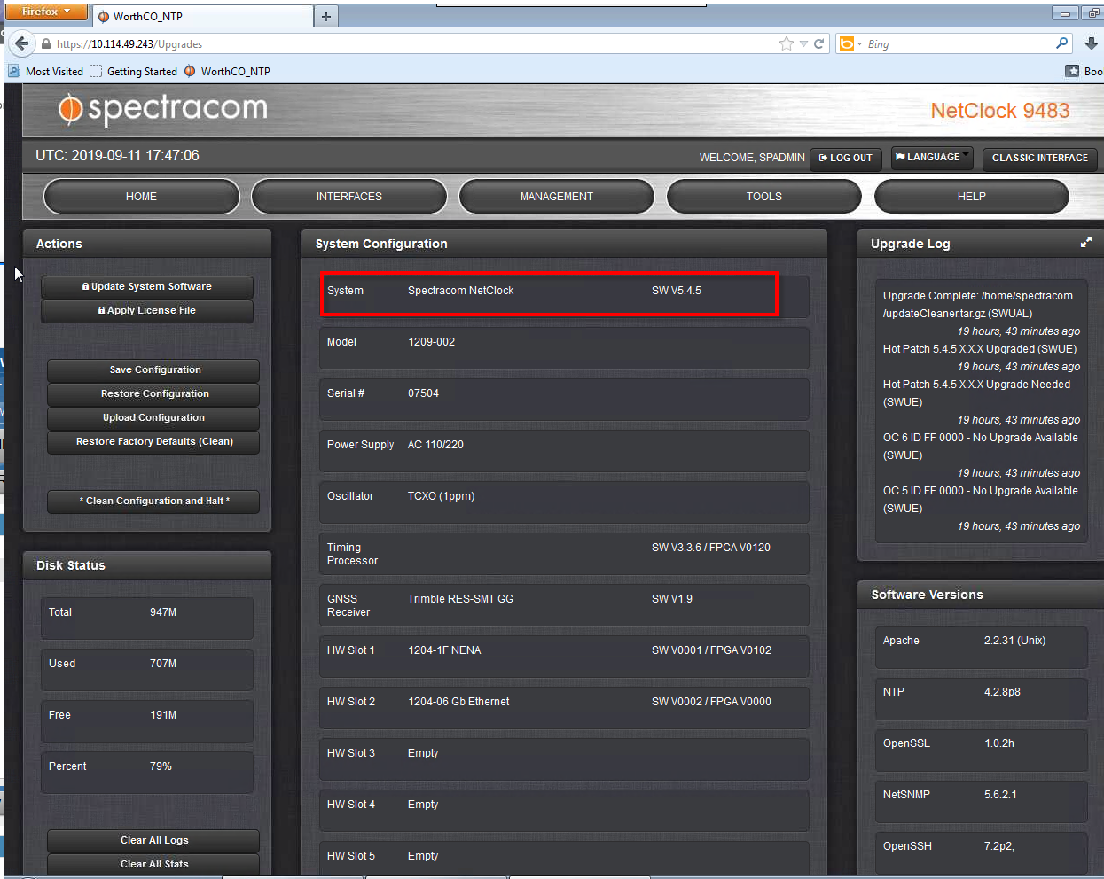Viewport: 1104px width, 879px height.
Task: Click the Trimble RES-SMT GG receiver text
Action: [460, 599]
